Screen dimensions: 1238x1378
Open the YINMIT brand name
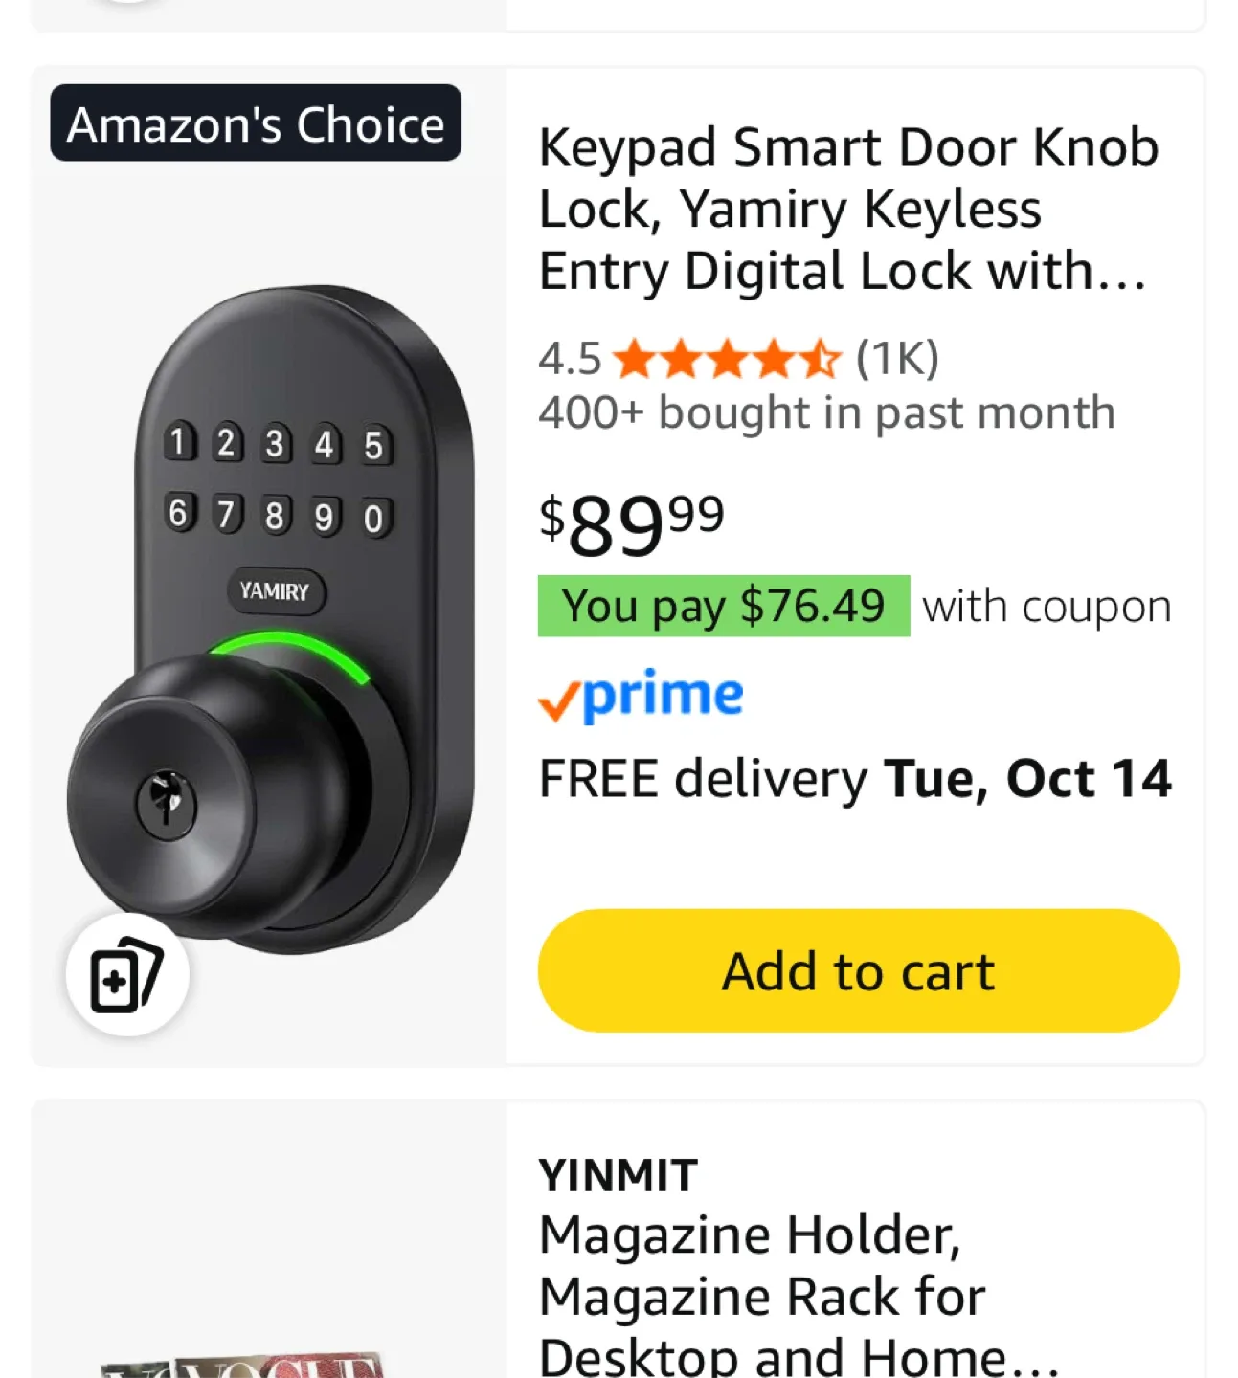coord(619,1175)
